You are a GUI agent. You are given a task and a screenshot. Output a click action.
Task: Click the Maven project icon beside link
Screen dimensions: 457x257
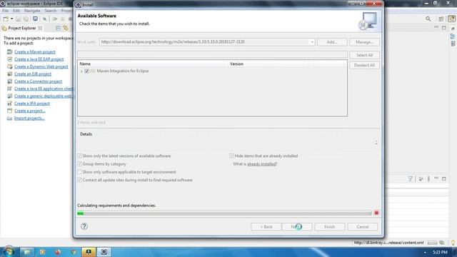click(x=9, y=52)
